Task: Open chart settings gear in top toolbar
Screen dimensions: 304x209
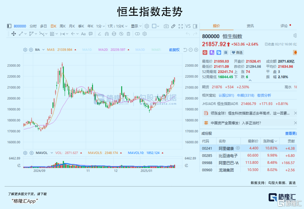Action: (147, 26)
